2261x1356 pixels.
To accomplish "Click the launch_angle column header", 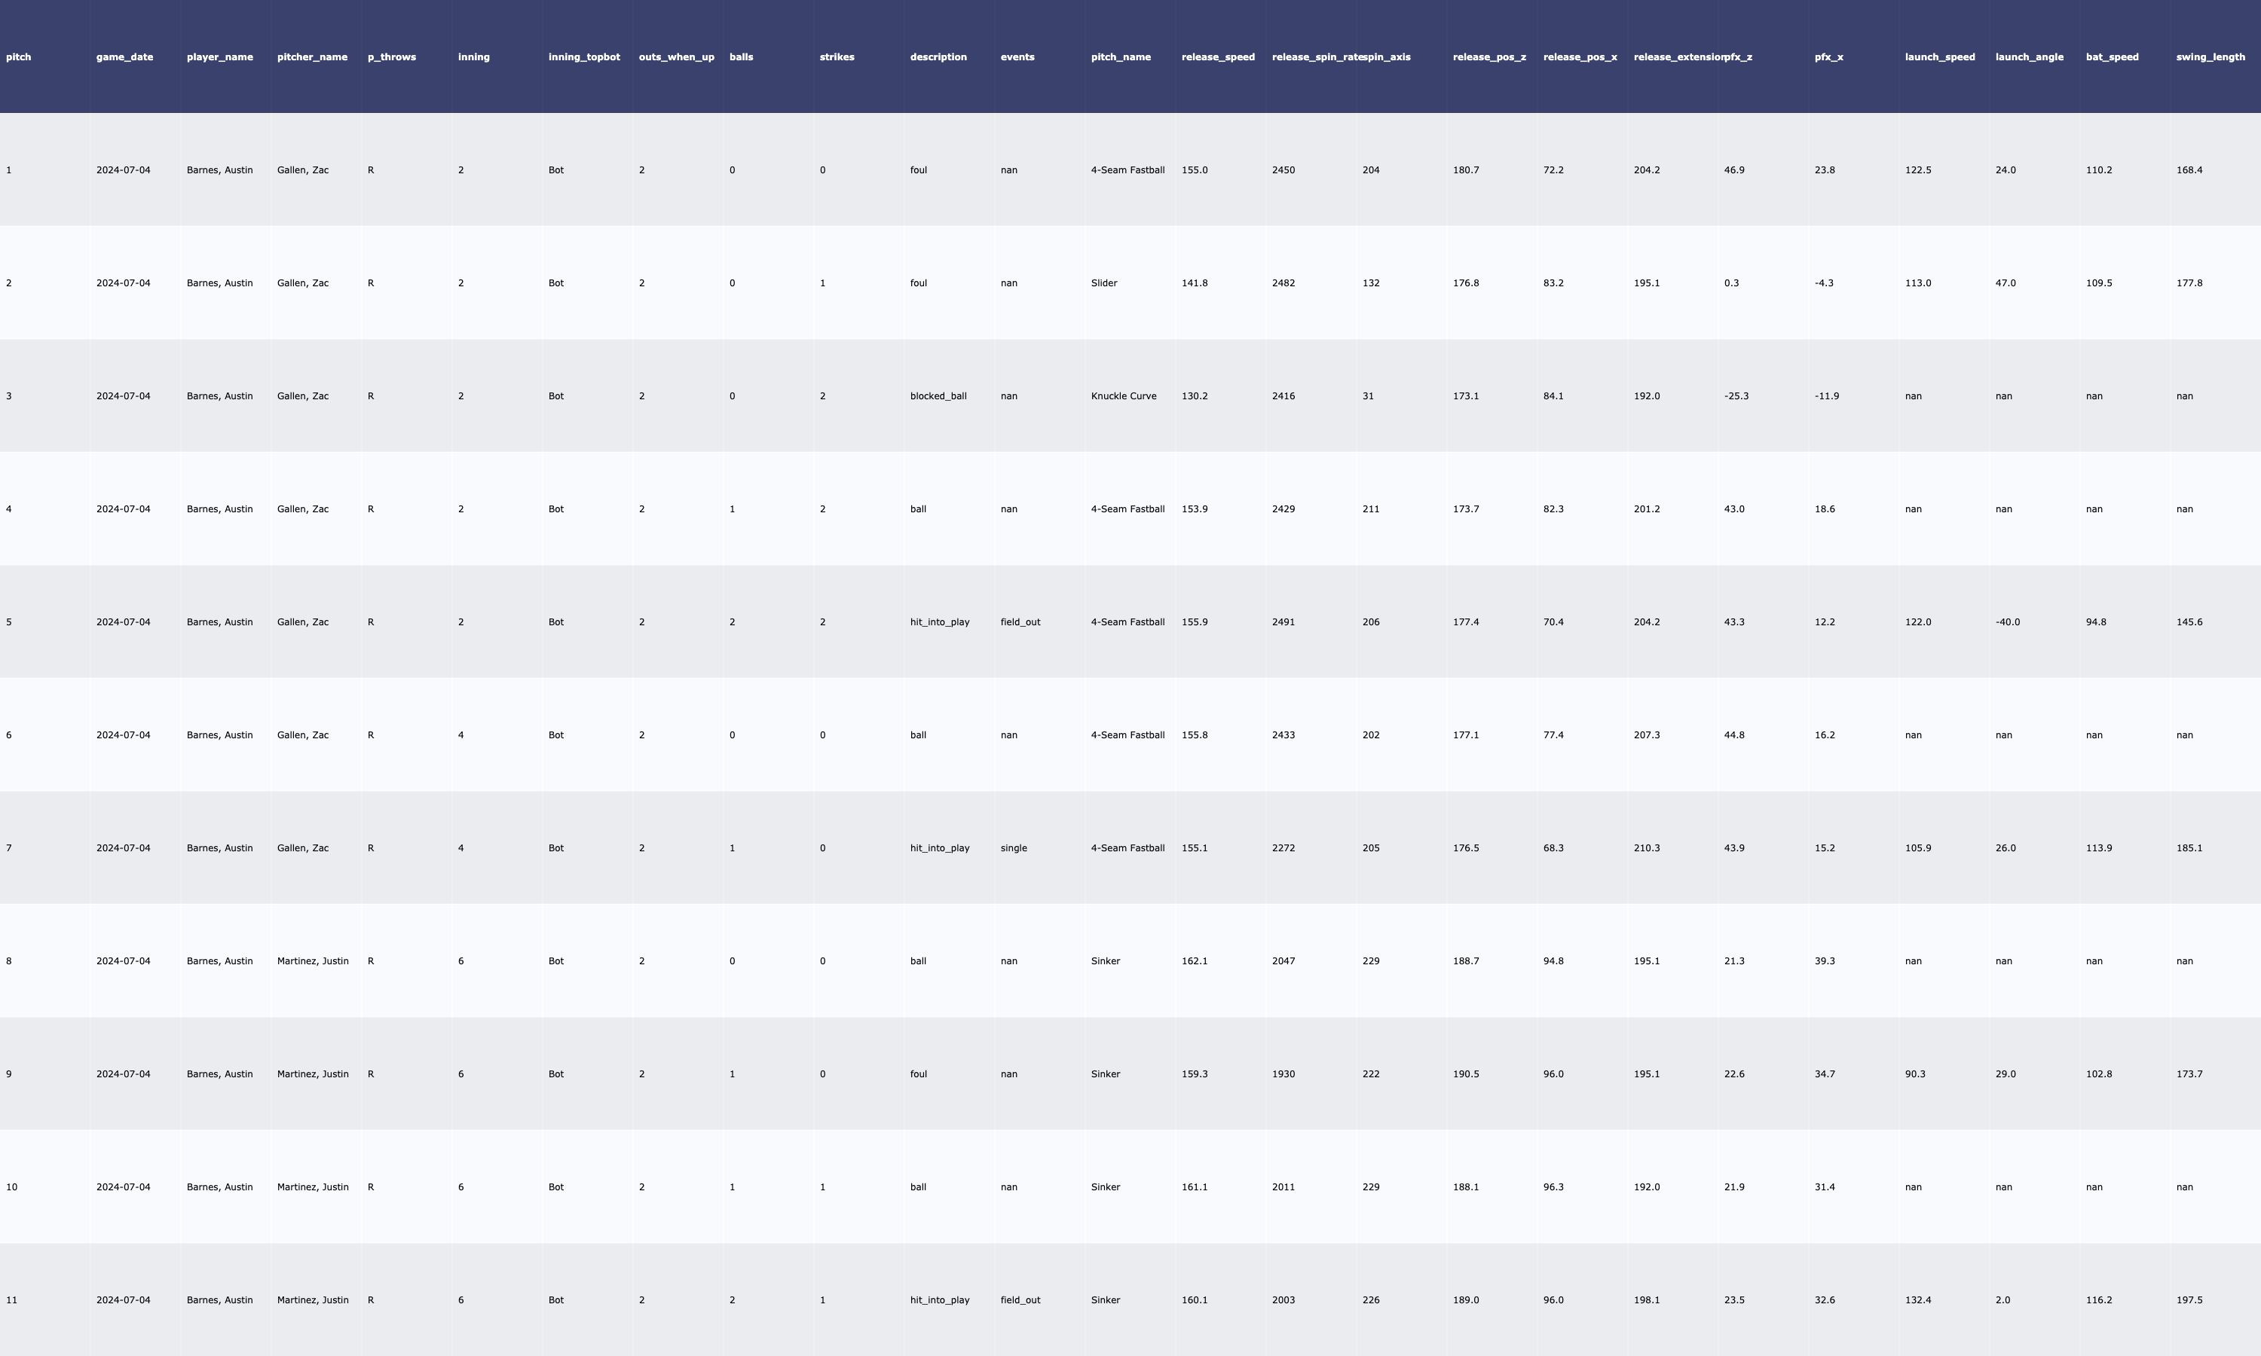I will point(2029,56).
